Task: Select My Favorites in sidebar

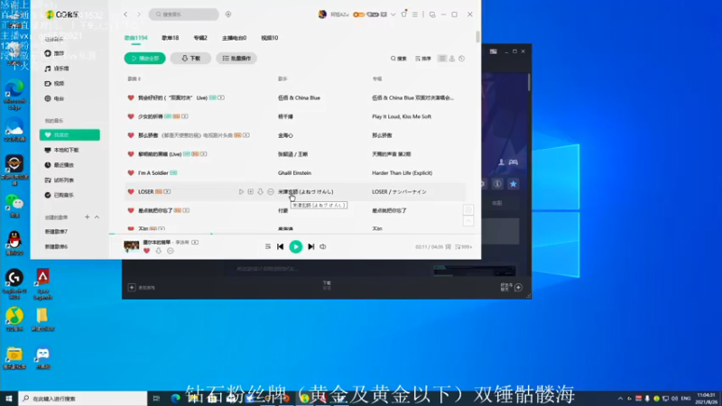Action: (x=69, y=134)
